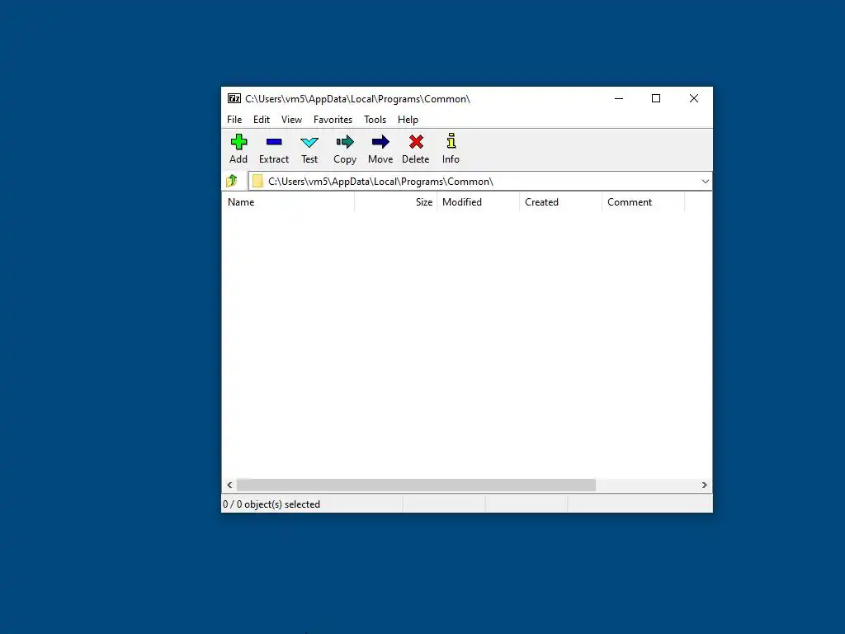Expand the address path dropdown

coord(705,182)
